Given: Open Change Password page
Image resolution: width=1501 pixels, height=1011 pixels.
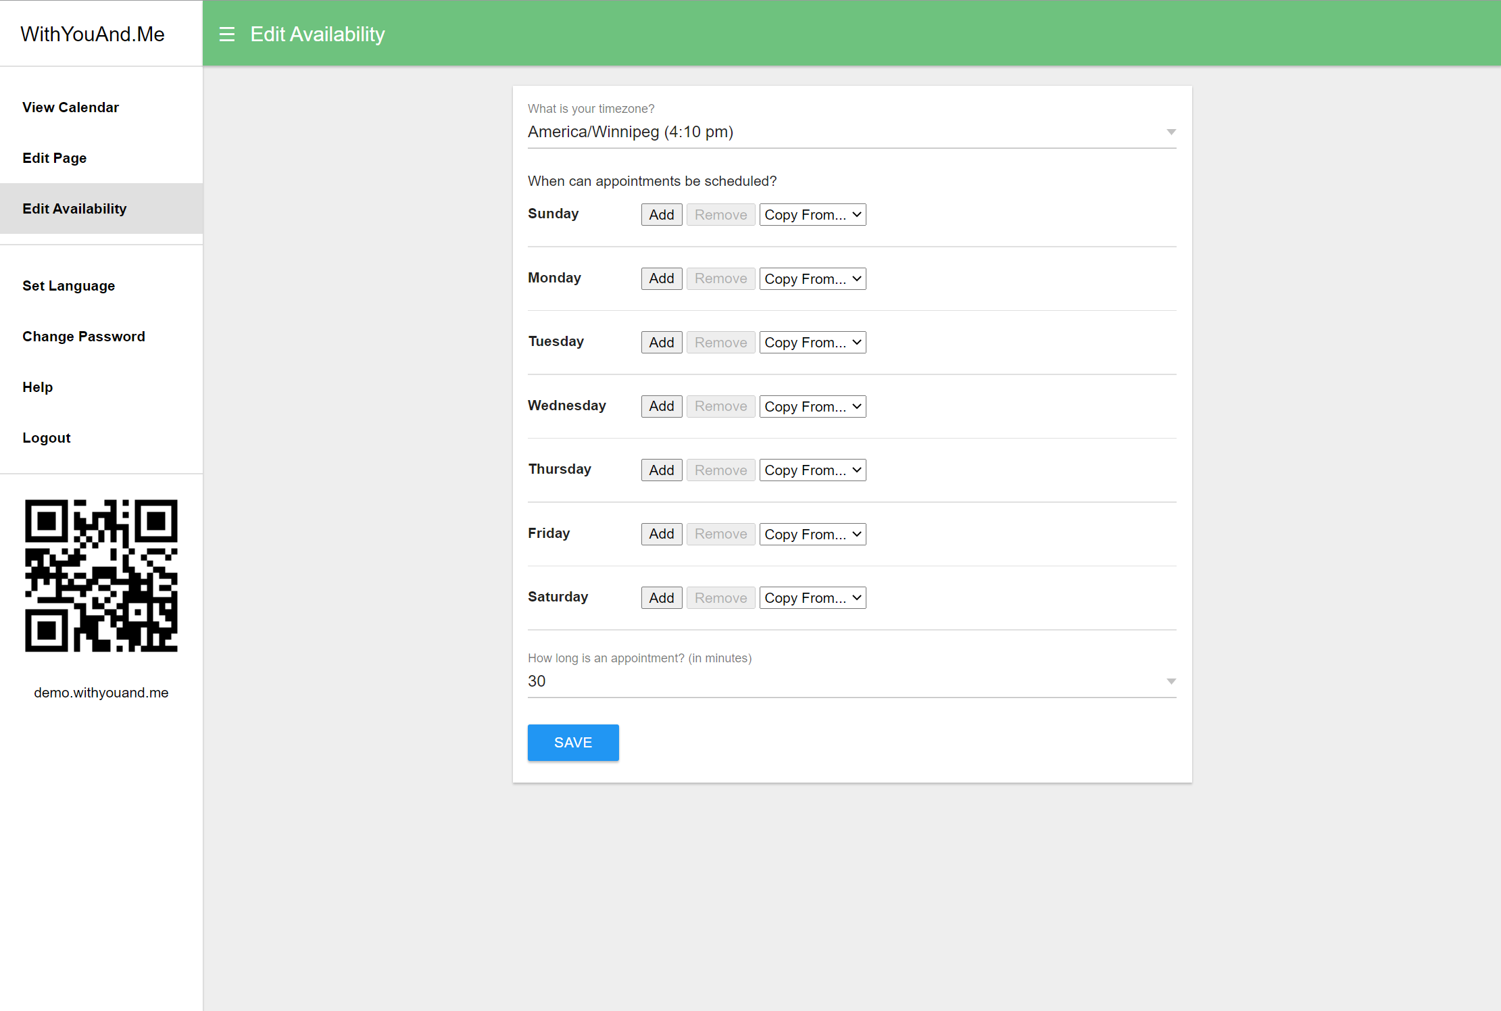Looking at the screenshot, I should [83, 337].
